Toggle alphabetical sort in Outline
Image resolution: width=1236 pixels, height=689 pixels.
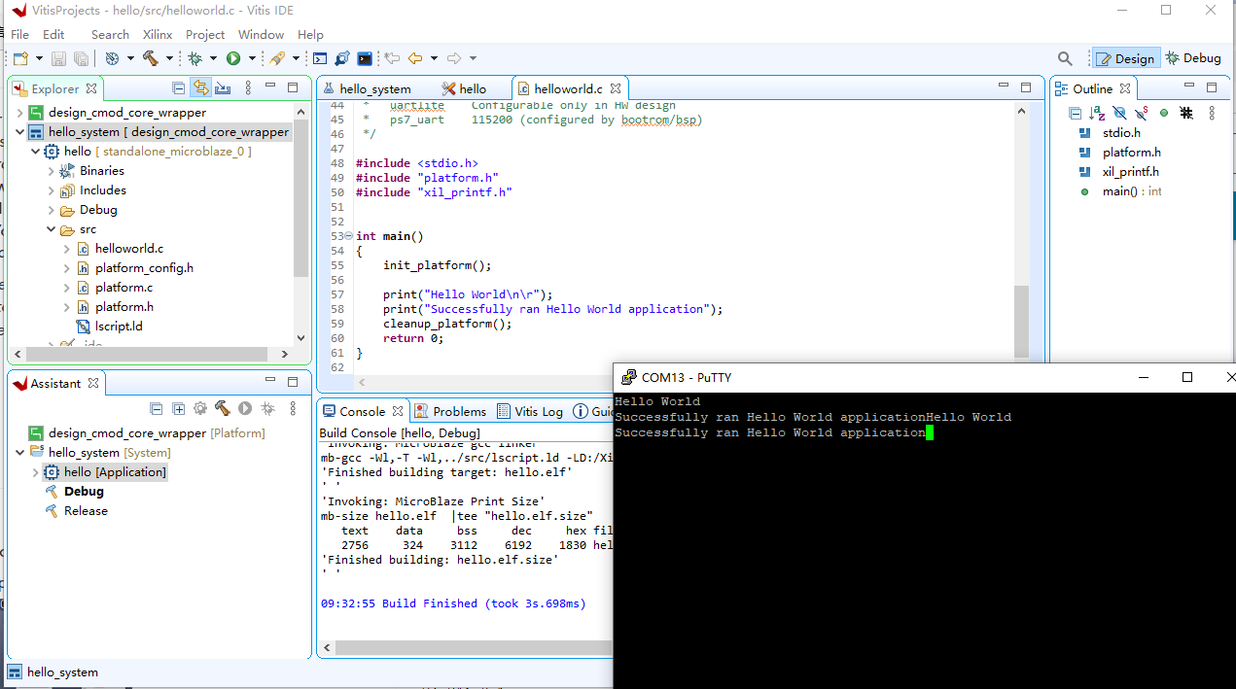[x=1097, y=113]
